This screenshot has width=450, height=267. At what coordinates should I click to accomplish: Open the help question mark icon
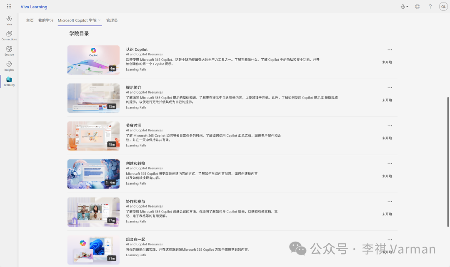[430, 7]
